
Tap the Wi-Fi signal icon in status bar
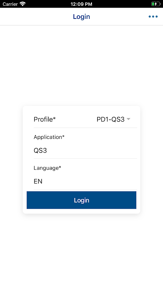[22, 4]
